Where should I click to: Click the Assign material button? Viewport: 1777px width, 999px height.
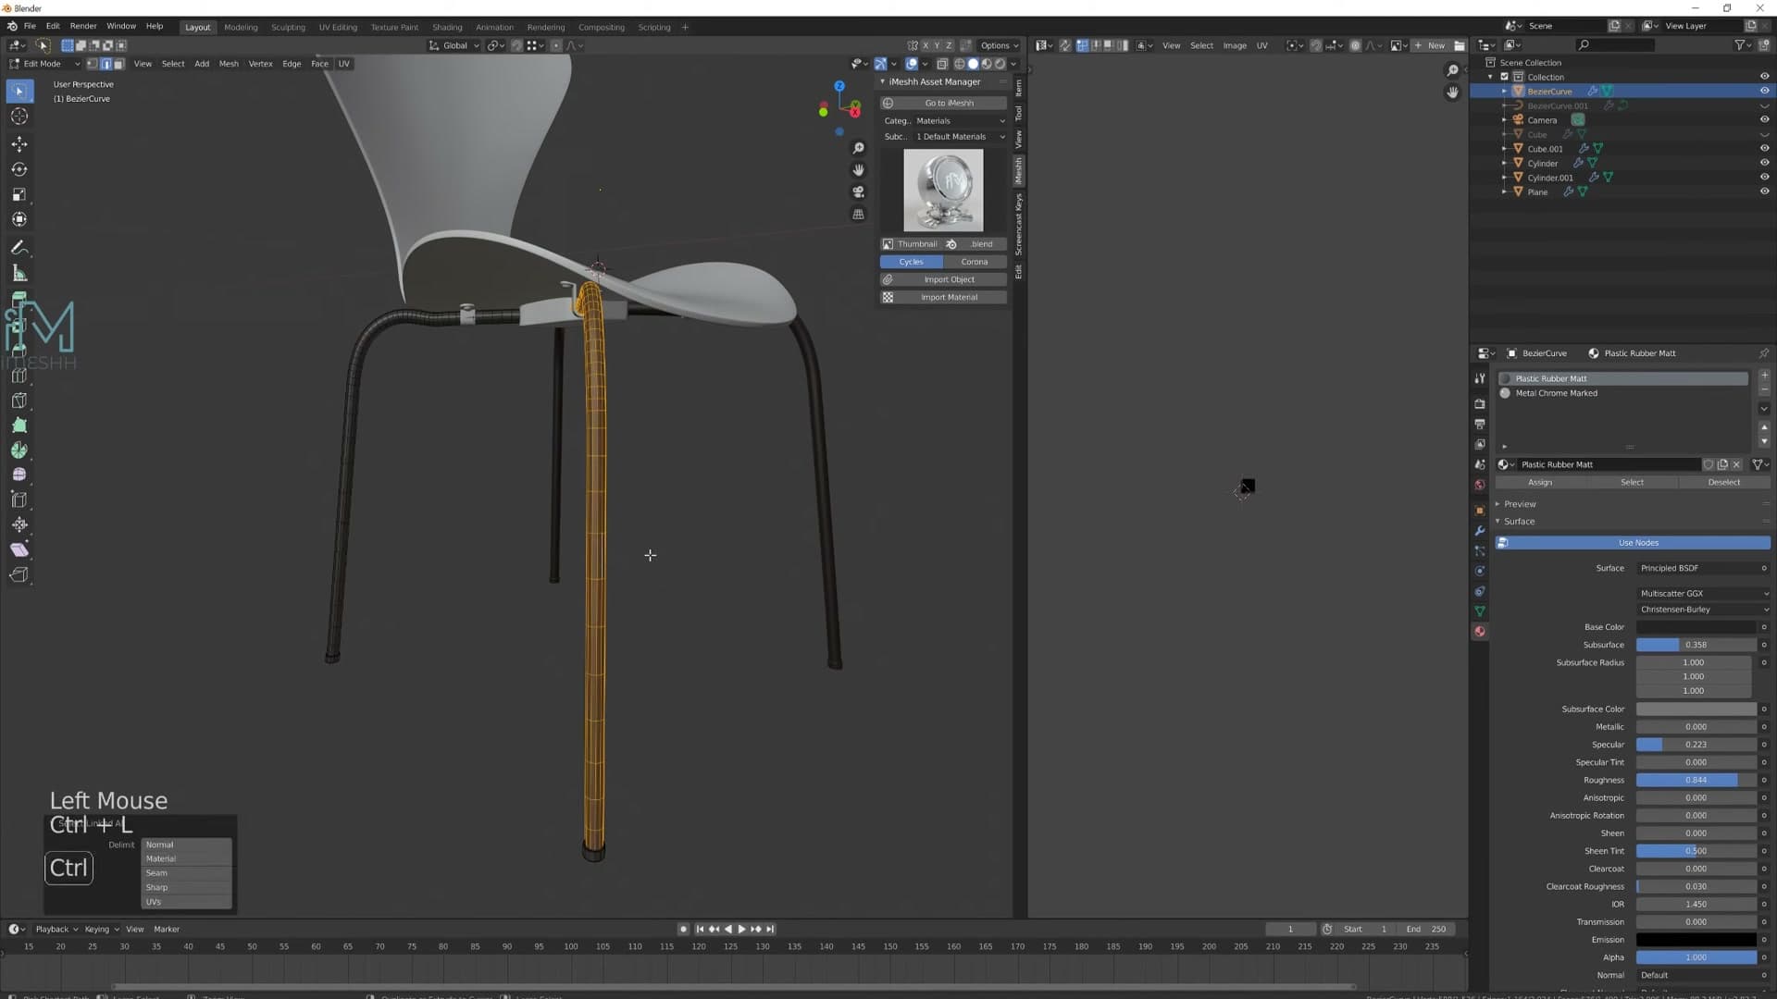click(x=1540, y=482)
